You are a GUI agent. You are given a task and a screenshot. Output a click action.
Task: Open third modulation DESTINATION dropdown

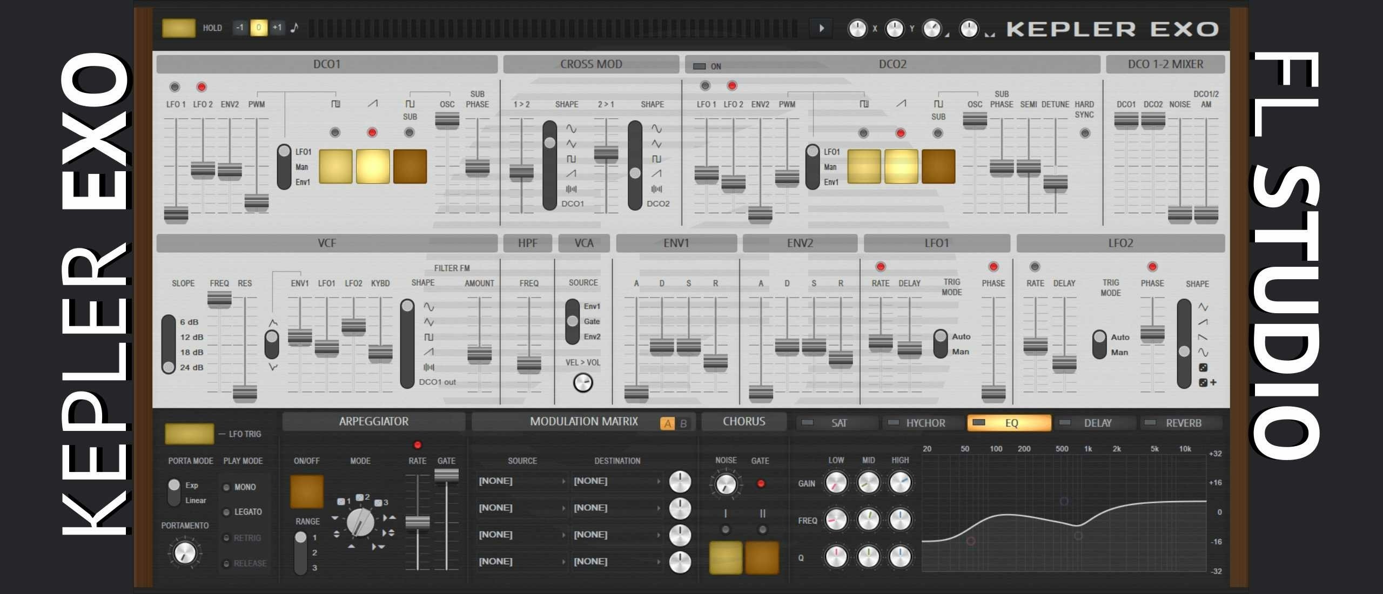[x=617, y=535]
